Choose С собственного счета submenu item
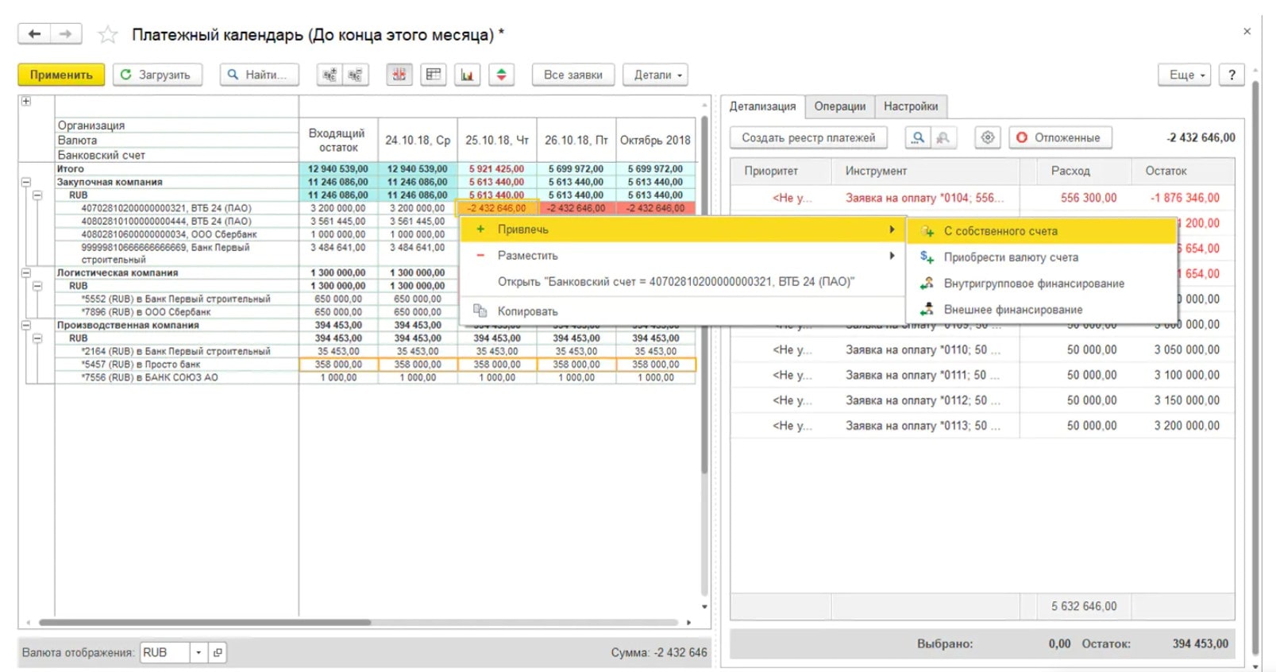Screen dimensions: 1276x672 [1041, 231]
